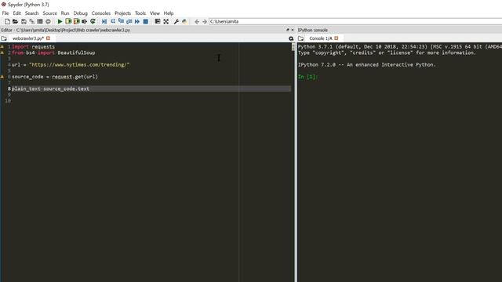Screen dimensions: 502x282
Task: Open the Consoles menu
Action: (x=101, y=13)
